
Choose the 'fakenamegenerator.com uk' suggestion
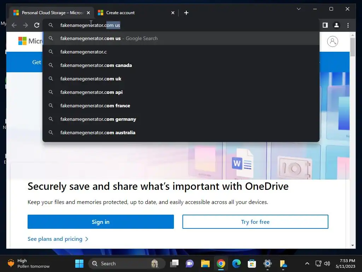[181, 79]
